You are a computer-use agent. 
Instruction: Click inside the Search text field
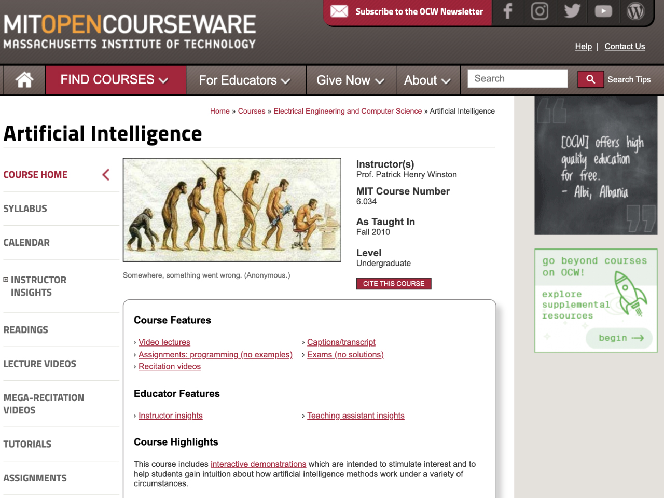coord(518,78)
